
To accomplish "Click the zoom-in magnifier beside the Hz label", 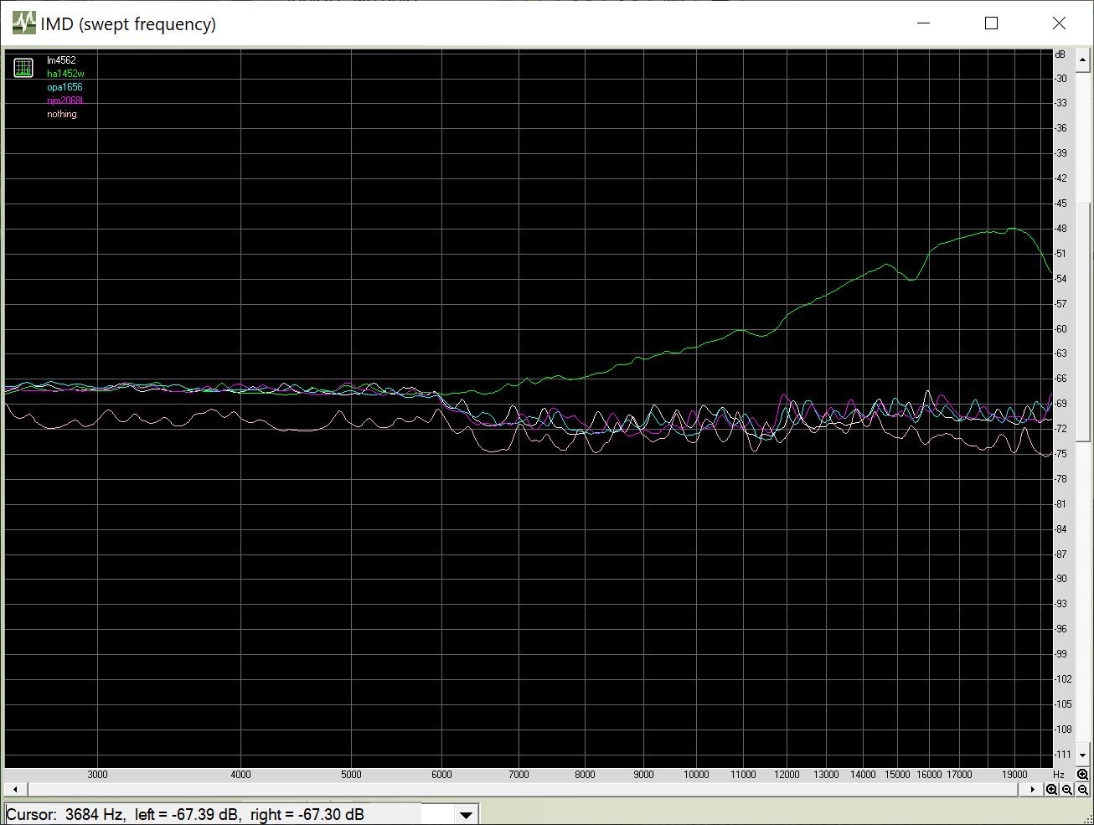I will click(1082, 775).
